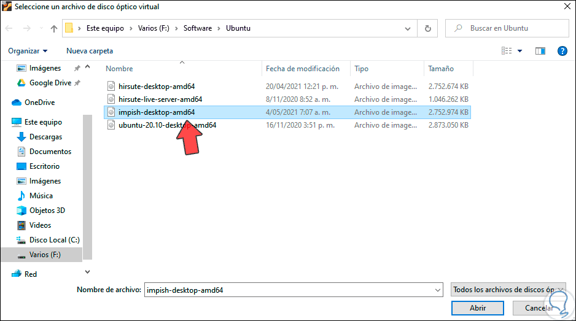Select the hirsute-desktop-amd64 file
Screen dimensions: 576x321
157,87
